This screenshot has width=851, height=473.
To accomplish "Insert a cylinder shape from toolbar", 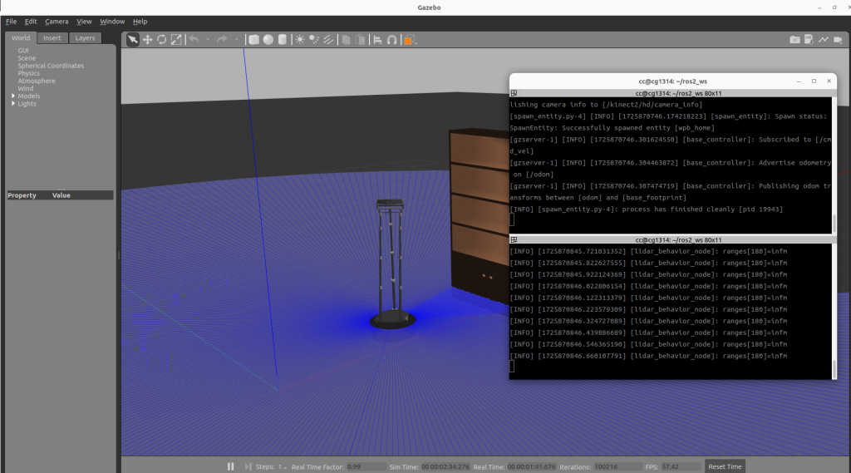I will [282, 39].
